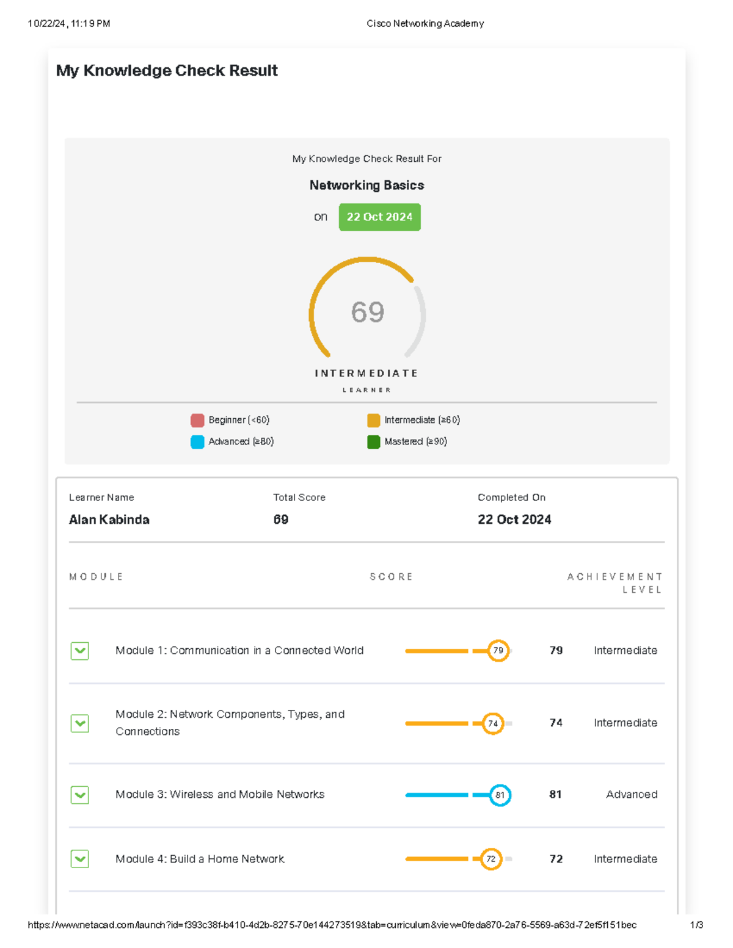
Task: Click the 22 Oct 2024 green date badge
Action: coord(379,217)
